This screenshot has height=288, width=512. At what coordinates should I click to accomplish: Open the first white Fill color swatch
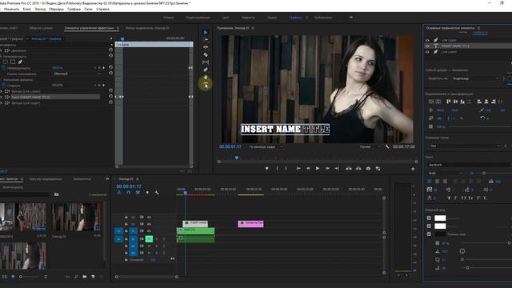tap(440, 218)
